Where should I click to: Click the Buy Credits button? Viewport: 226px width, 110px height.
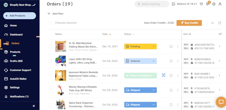click(189, 23)
